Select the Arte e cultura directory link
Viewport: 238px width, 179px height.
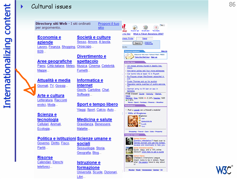click(x=51, y=95)
